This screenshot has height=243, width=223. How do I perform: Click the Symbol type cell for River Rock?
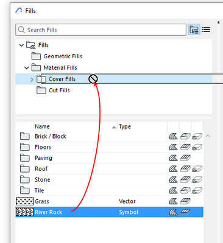(129, 212)
